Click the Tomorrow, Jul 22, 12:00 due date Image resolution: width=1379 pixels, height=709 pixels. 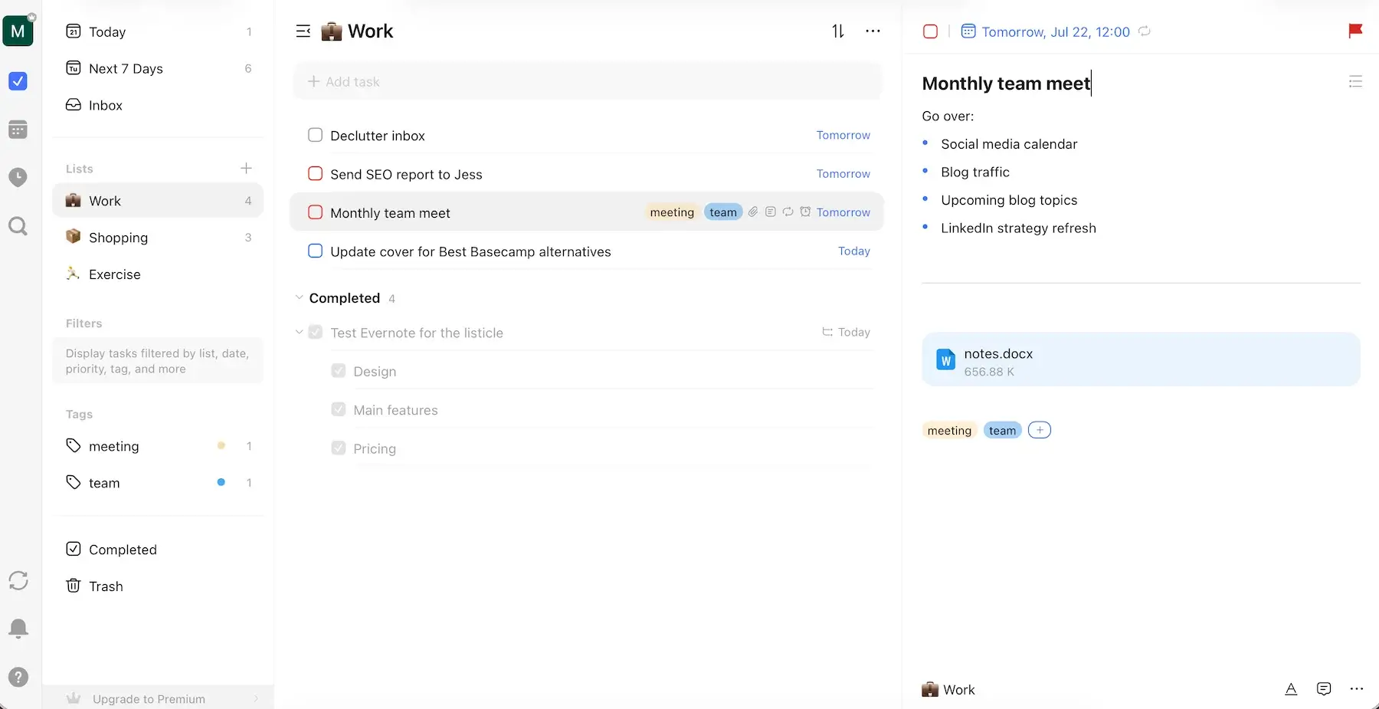(x=1056, y=31)
